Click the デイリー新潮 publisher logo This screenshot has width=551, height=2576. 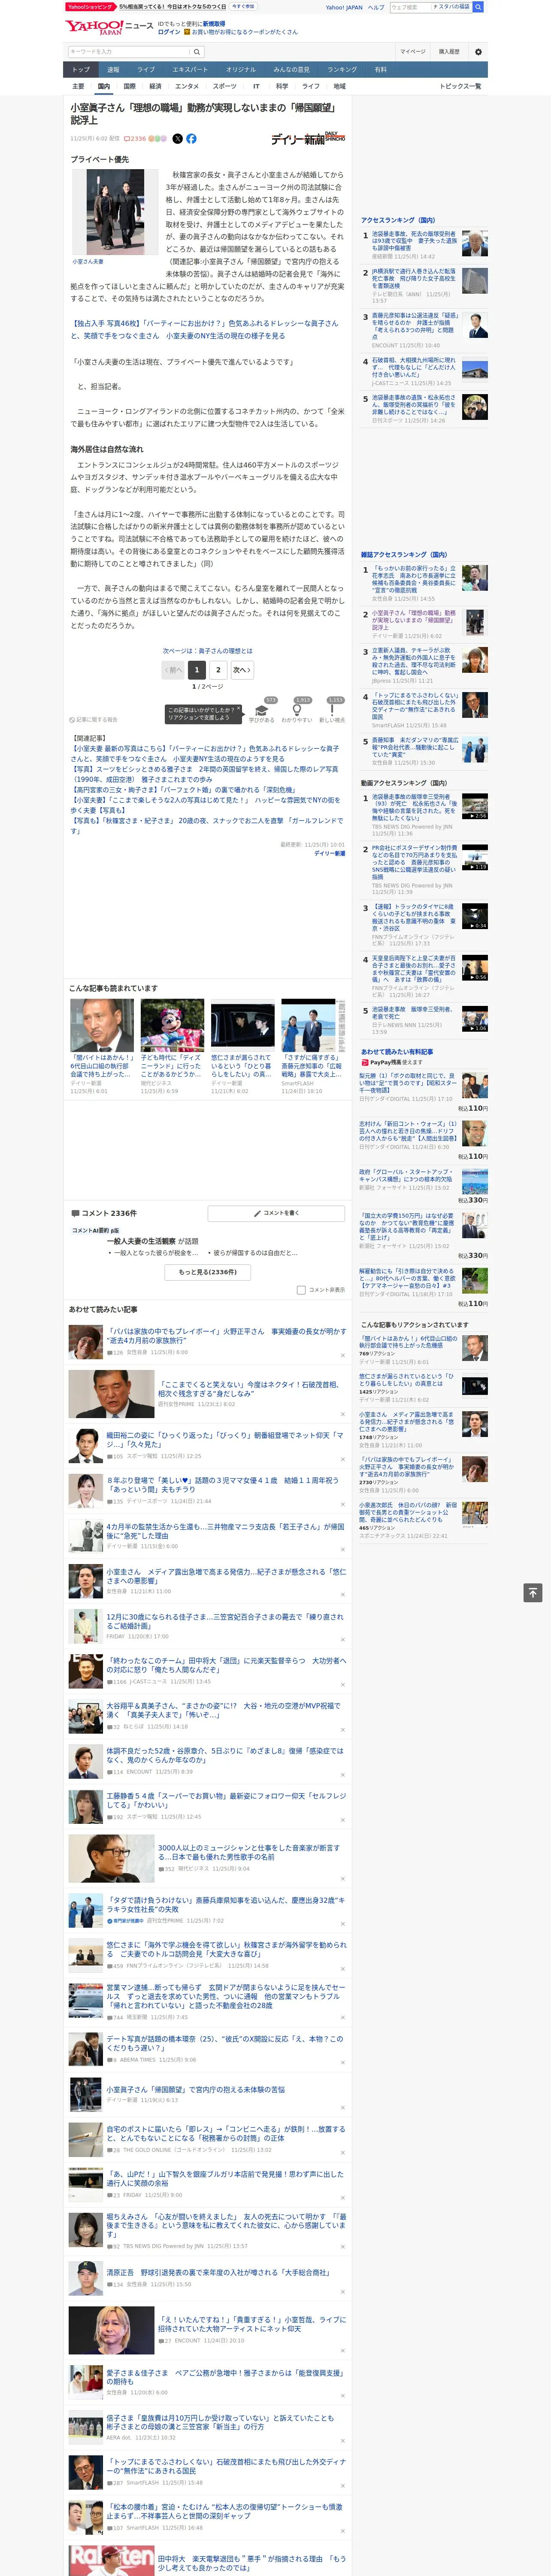[x=308, y=138]
